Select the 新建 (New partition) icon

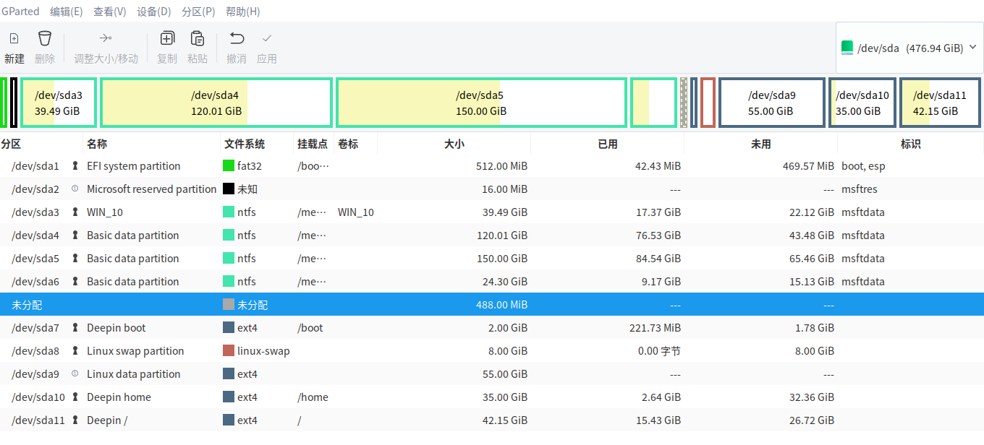tap(14, 43)
